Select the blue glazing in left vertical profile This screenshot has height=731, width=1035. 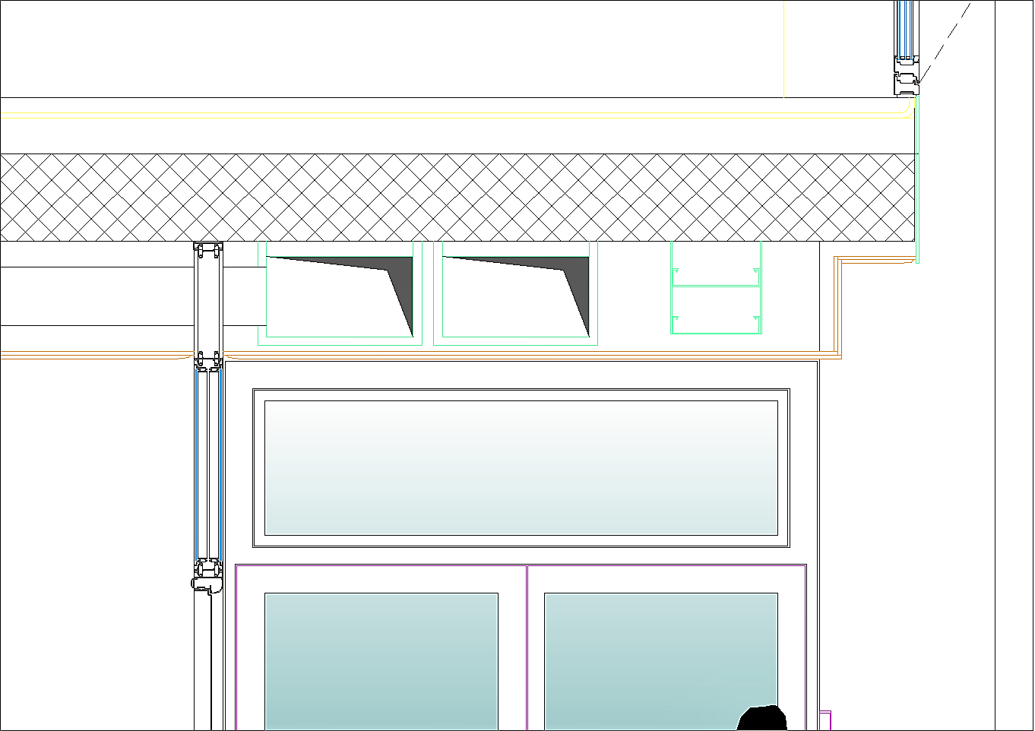point(198,464)
